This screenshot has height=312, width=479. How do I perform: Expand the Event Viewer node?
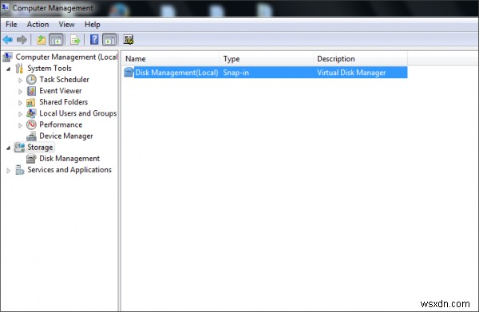(20, 92)
